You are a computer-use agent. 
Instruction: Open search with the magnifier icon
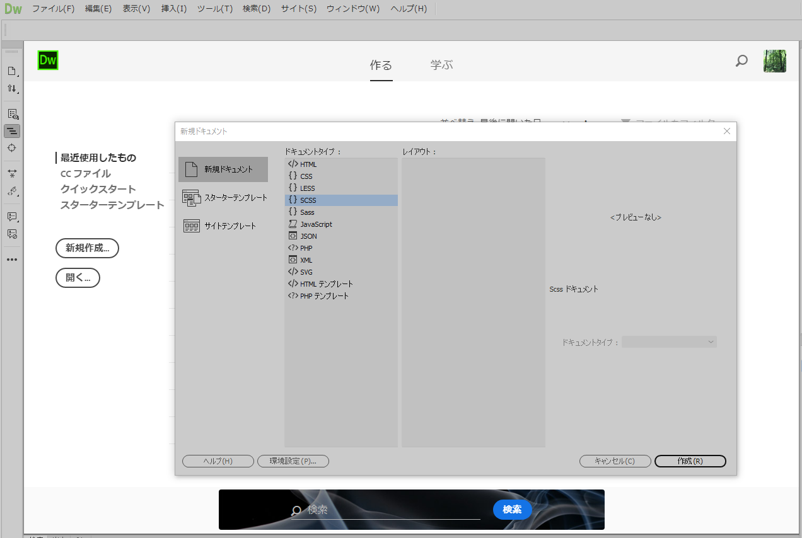(x=741, y=61)
